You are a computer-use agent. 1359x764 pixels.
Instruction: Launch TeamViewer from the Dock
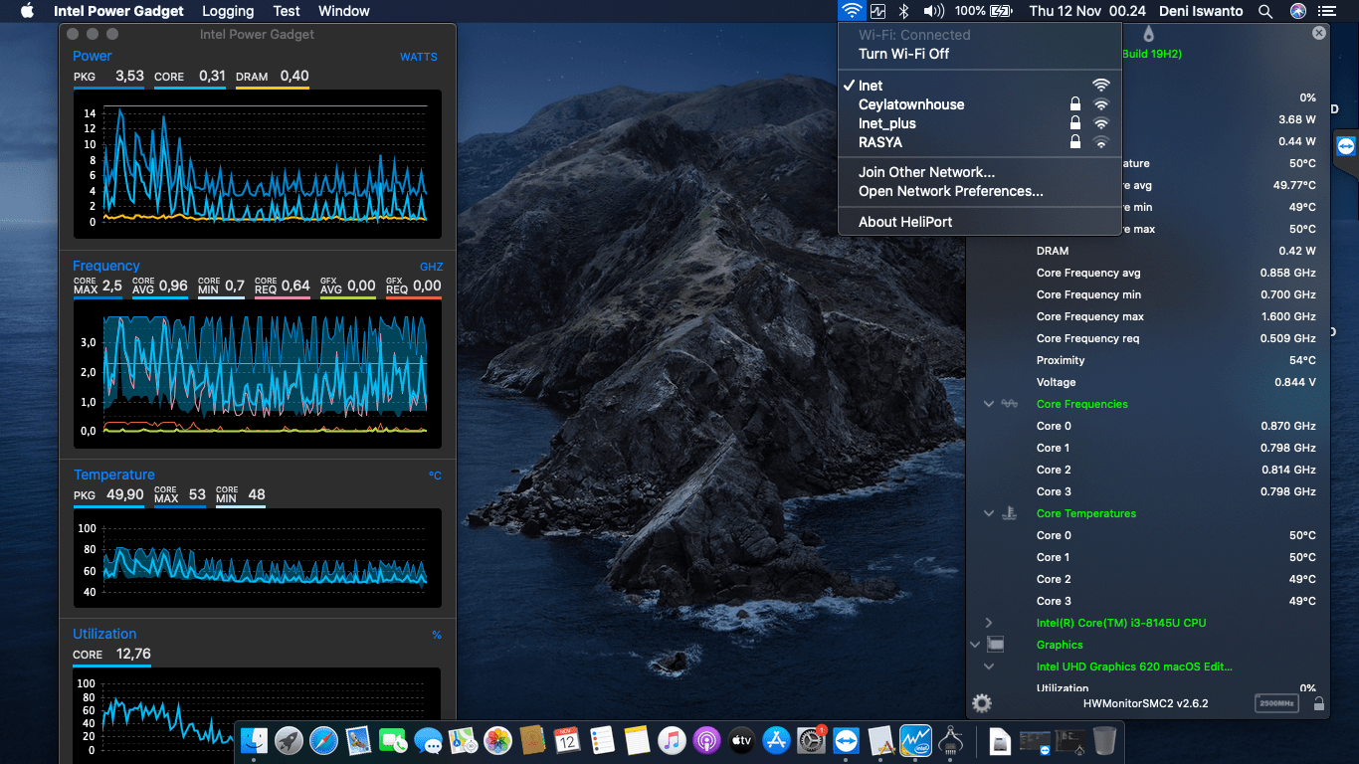[x=846, y=740]
